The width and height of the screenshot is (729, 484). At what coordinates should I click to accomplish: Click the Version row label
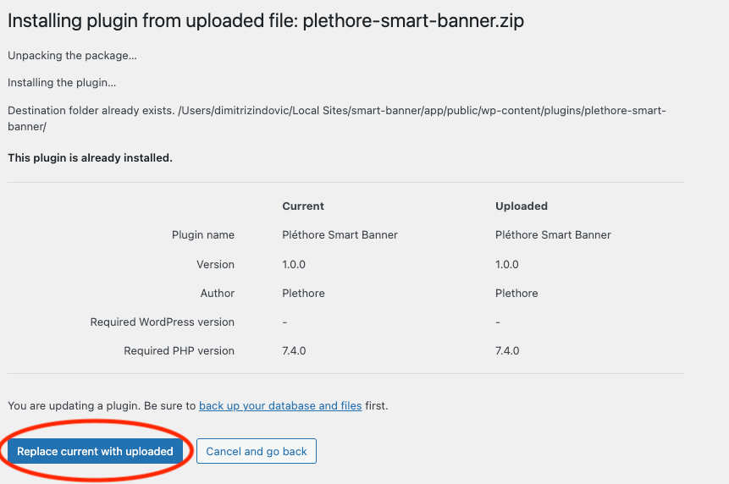215,265
